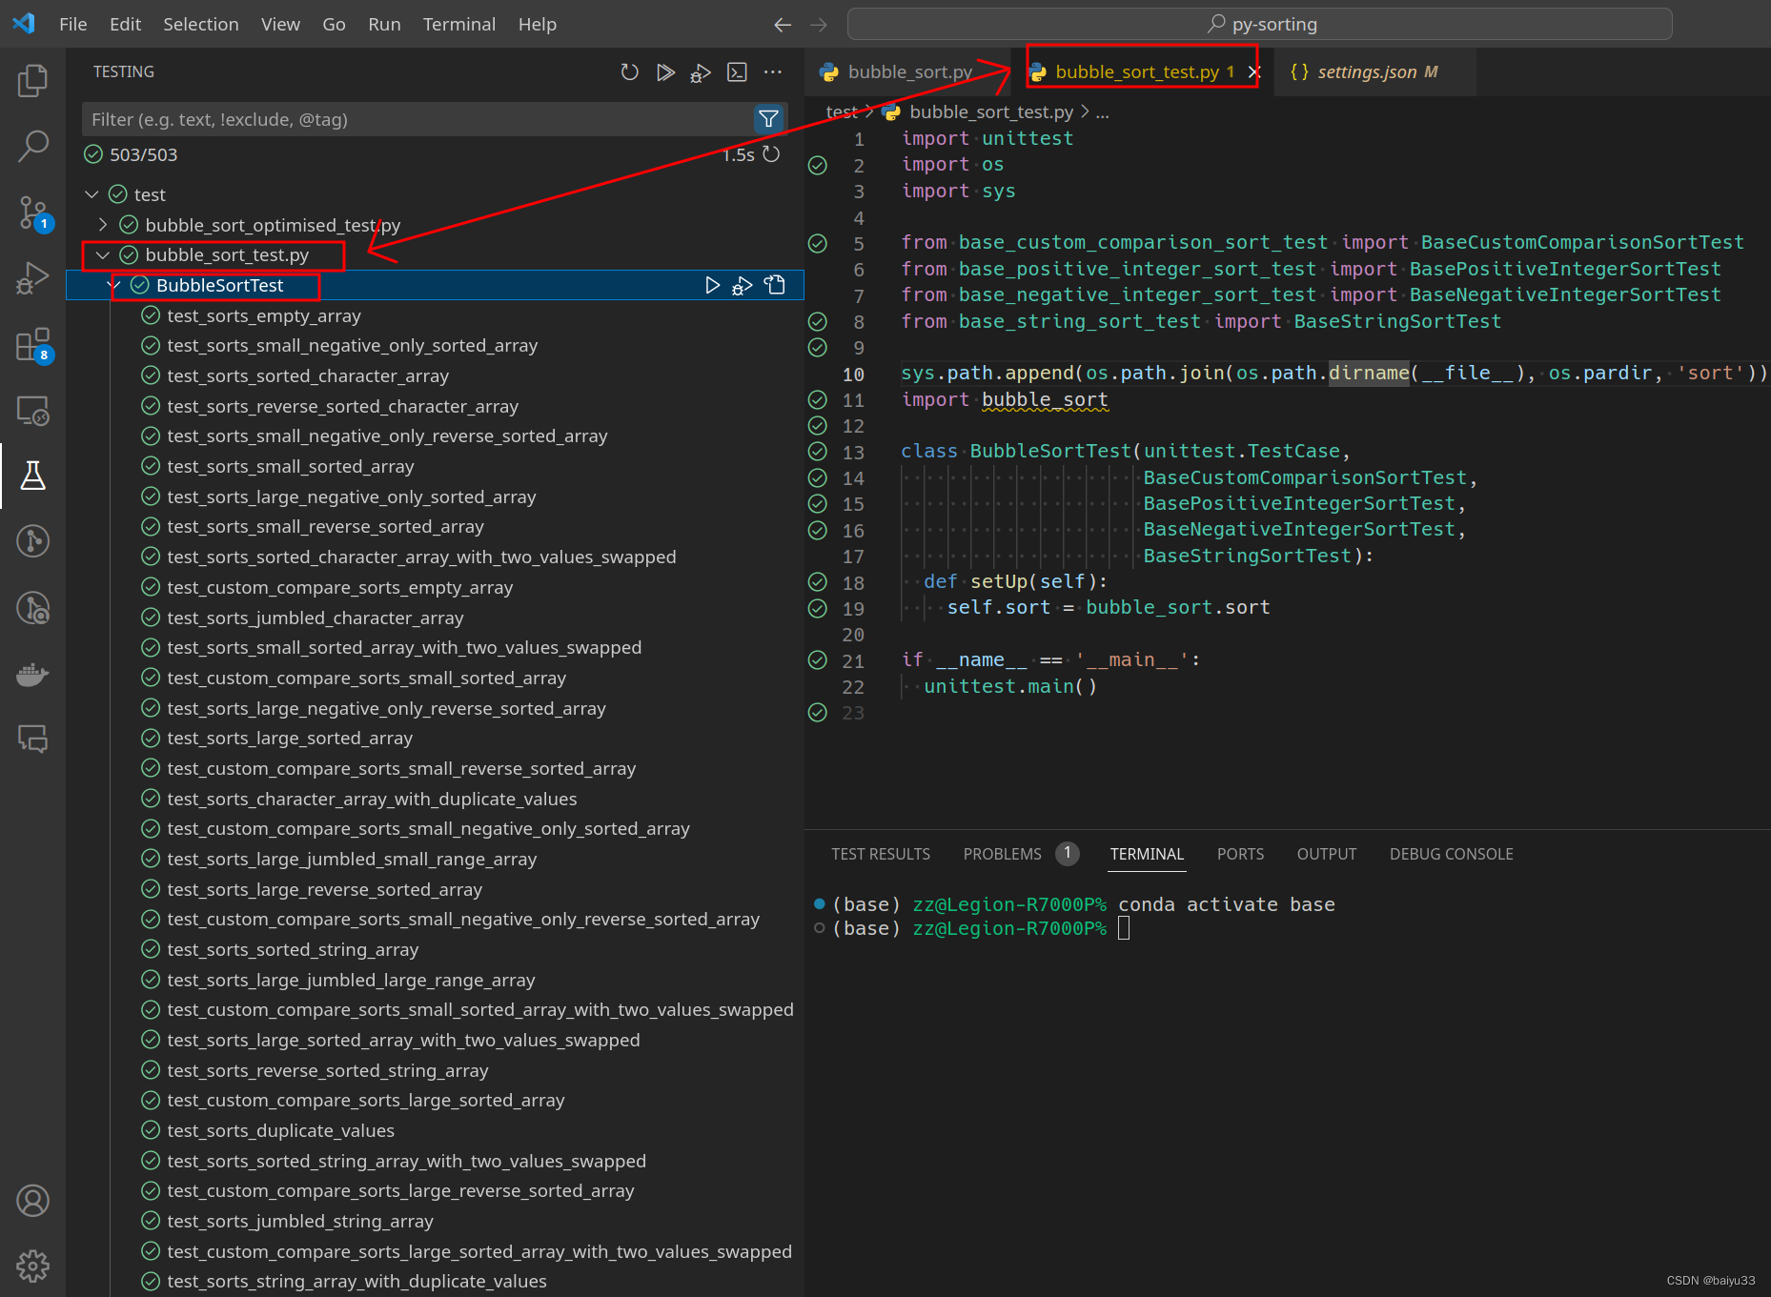Viewport: 1771px width, 1297px height.
Task: Open the Run menu
Action: coord(384,25)
